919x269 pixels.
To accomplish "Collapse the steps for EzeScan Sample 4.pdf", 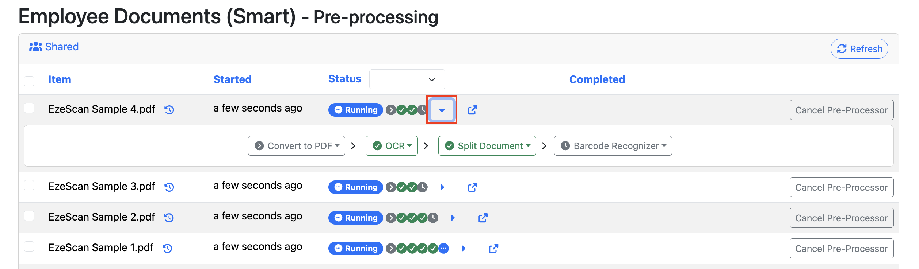I will tap(442, 110).
